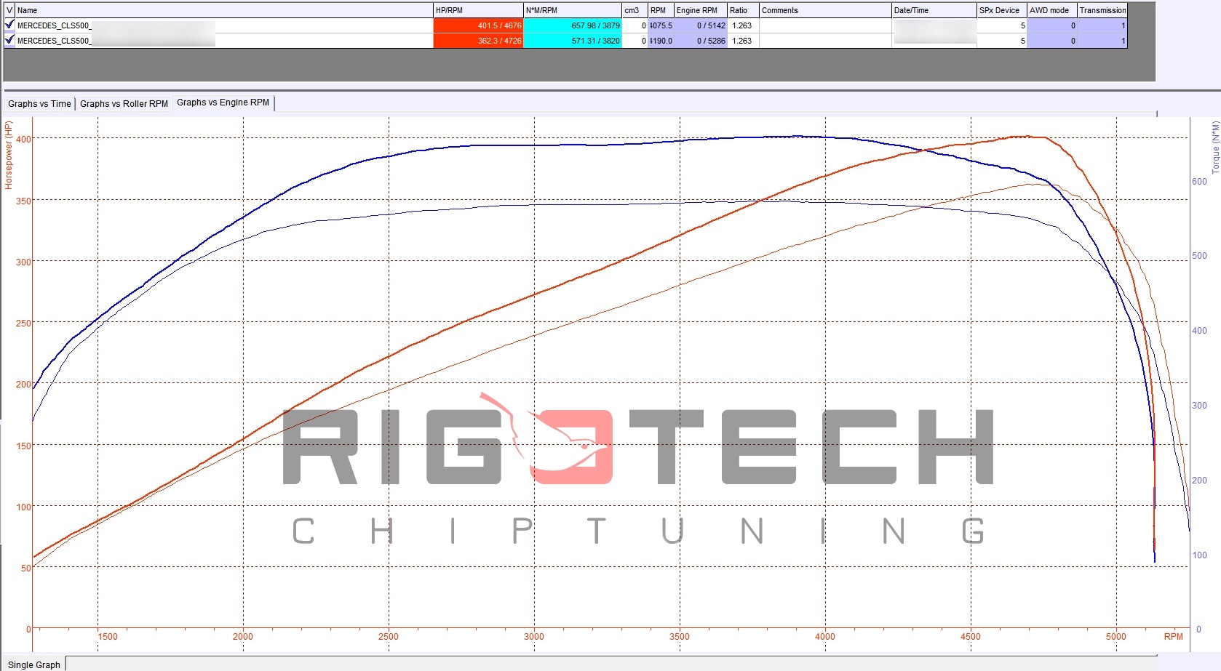Select the Engine RPM cell 0 / 5286
This screenshot has width=1221, height=671.
point(701,41)
